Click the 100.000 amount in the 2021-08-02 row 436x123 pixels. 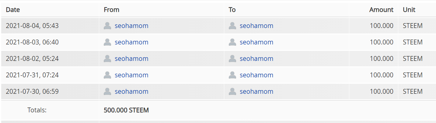pos(382,59)
